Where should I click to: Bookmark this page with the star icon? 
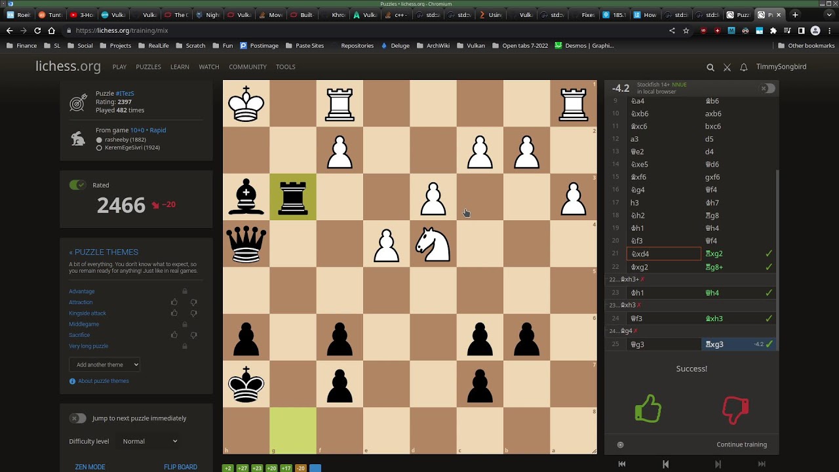coord(686,30)
